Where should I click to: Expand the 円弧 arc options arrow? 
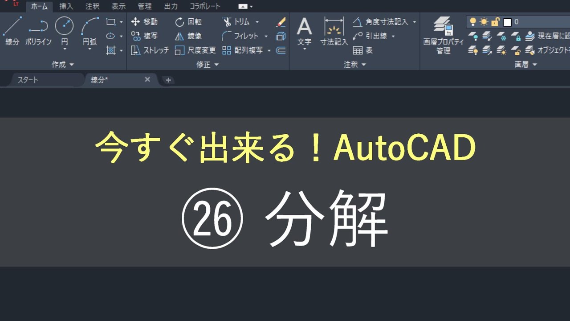[x=90, y=49]
